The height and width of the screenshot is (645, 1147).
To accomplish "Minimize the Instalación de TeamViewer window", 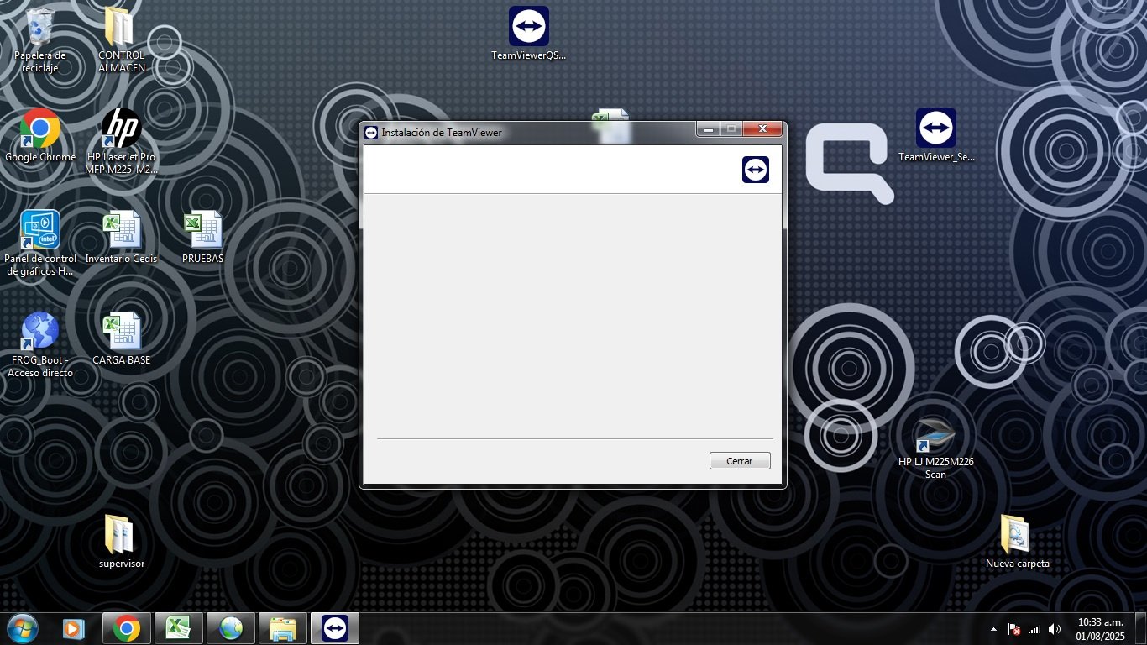I will point(709,129).
